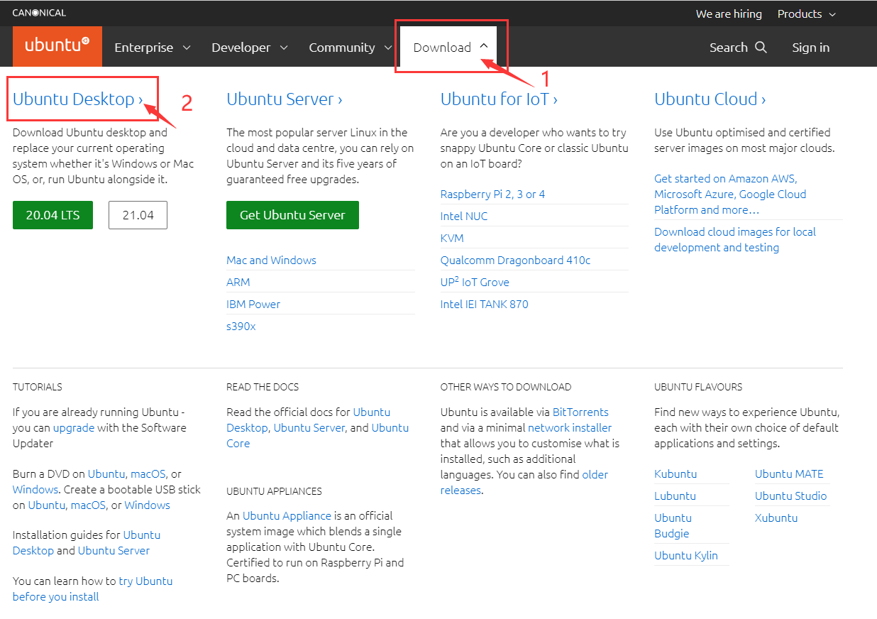877x619 pixels.
Task: Click Sign in
Action: [810, 48]
